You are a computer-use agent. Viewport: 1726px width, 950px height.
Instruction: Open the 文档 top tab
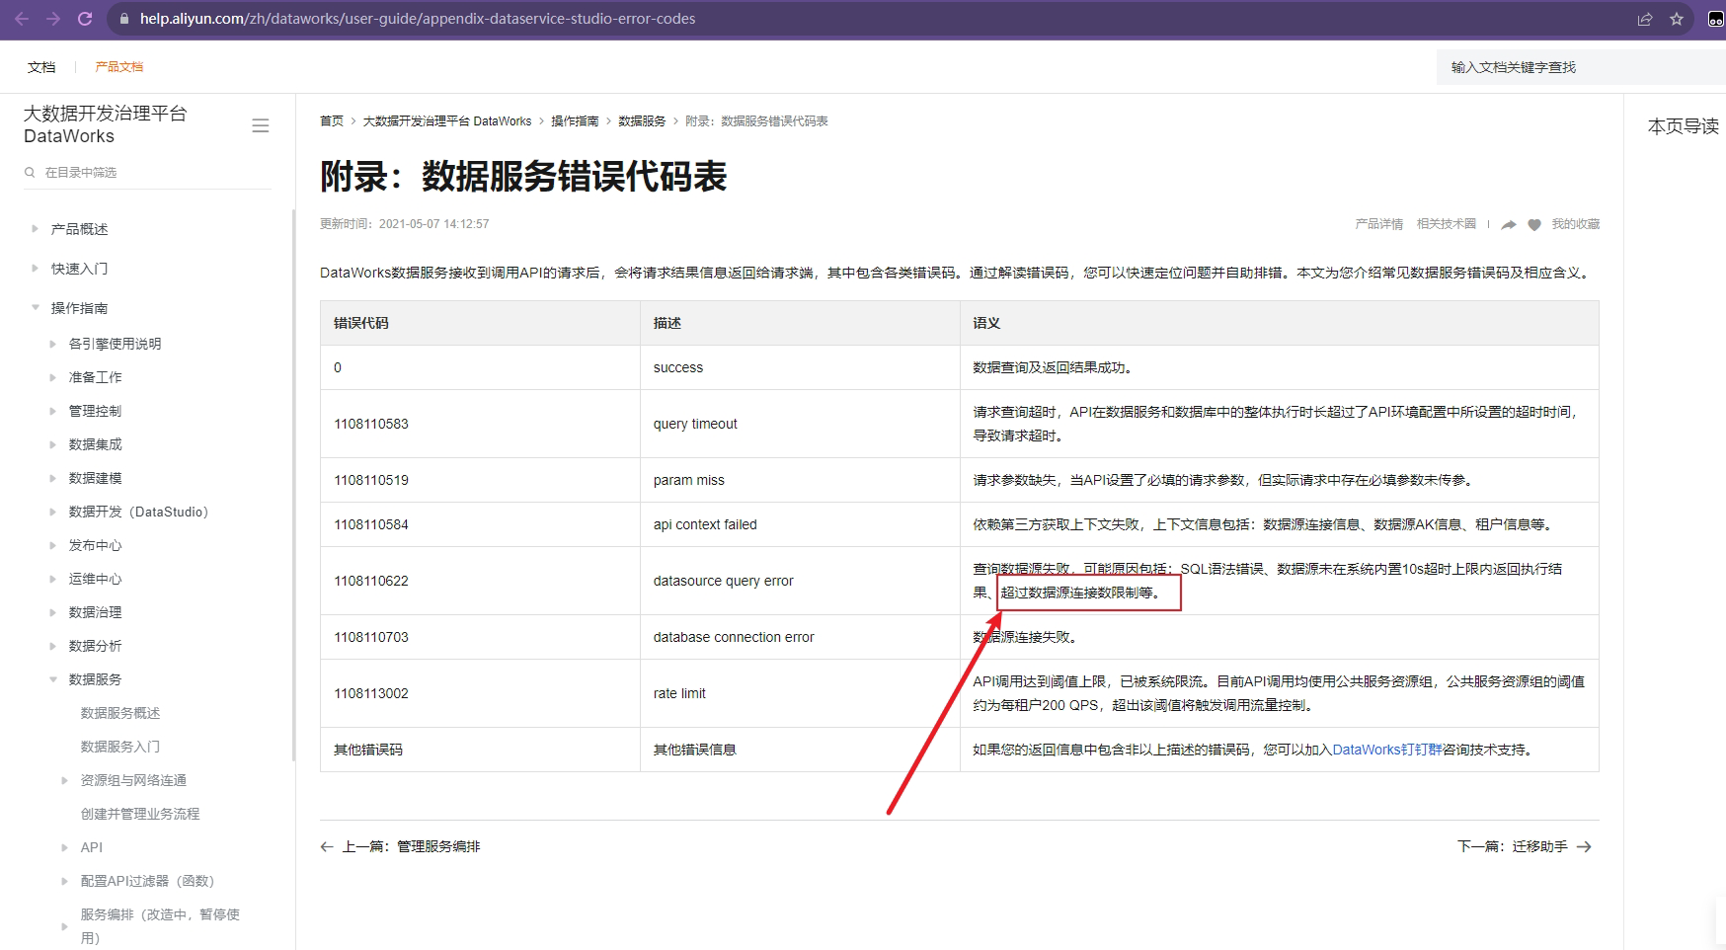pyautogui.click(x=41, y=67)
